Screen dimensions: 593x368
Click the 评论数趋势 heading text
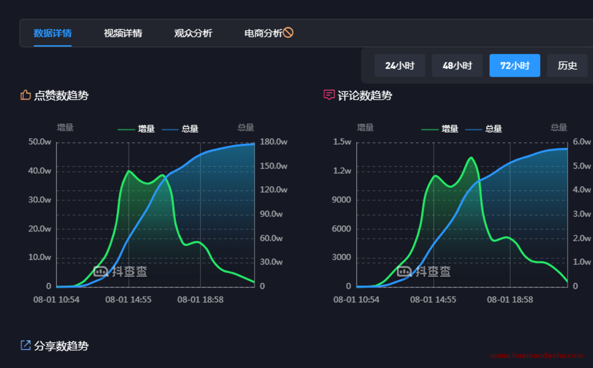[365, 96]
